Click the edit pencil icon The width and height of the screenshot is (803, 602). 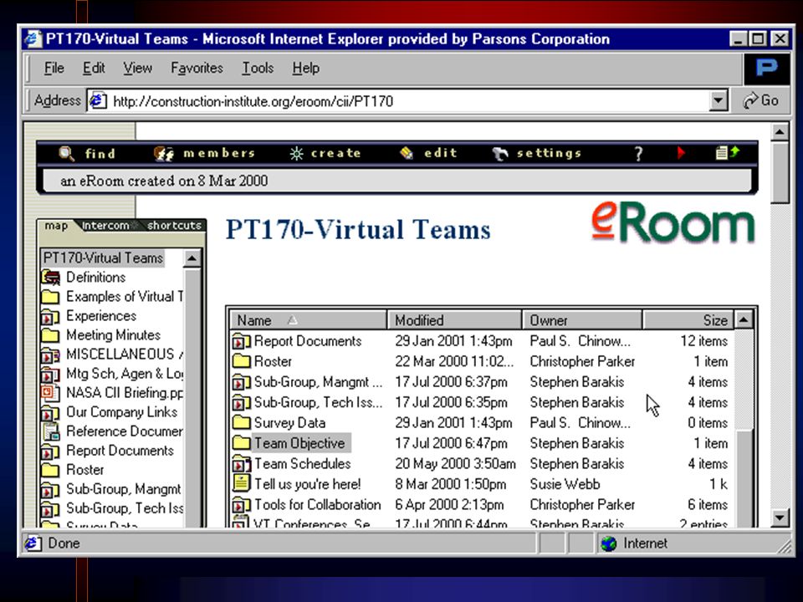(x=407, y=153)
